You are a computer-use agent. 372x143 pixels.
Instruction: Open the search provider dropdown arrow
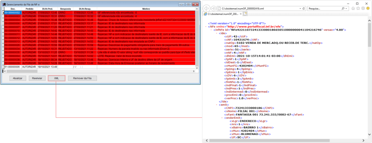(x=347, y=8)
